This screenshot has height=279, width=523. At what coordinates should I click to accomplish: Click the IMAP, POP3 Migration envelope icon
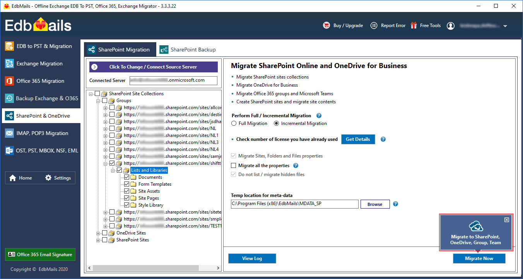tap(9, 133)
